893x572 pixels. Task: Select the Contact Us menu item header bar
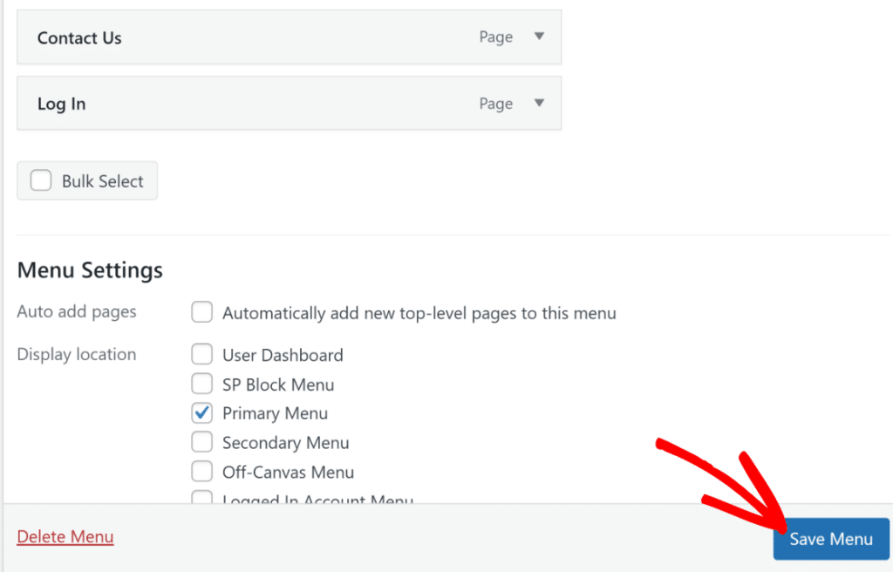[x=262, y=37]
